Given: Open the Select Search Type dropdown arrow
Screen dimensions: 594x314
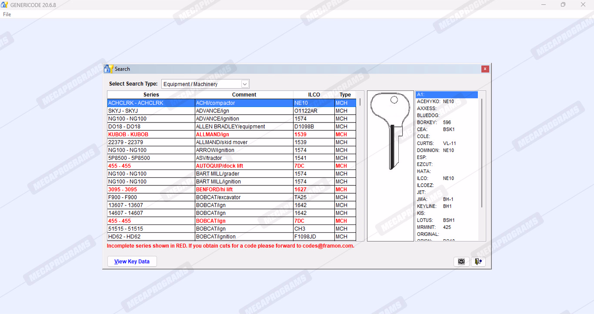Looking at the screenshot, I should (245, 84).
